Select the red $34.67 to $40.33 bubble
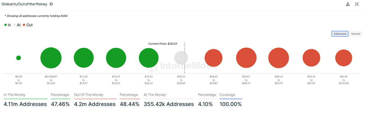The width and height of the screenshot is (365, 115). (x=246, y=58)
